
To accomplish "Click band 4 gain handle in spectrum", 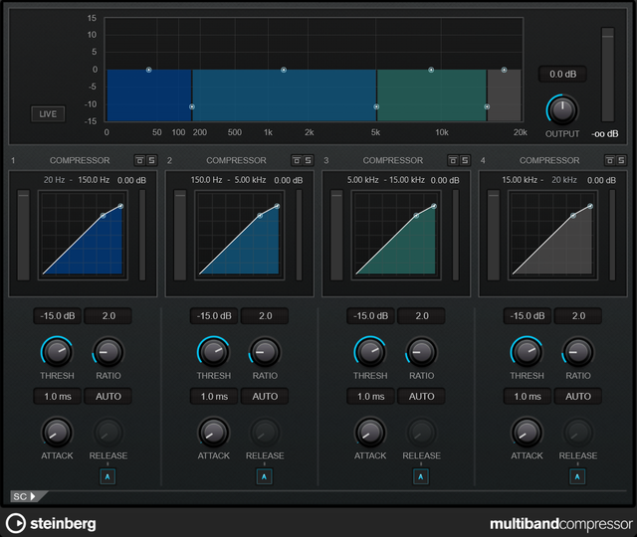I will point(504,70).
